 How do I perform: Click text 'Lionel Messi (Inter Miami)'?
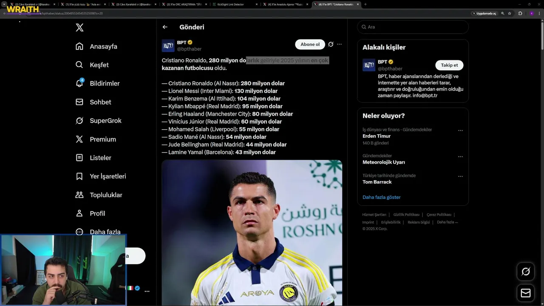coord(201,91)
